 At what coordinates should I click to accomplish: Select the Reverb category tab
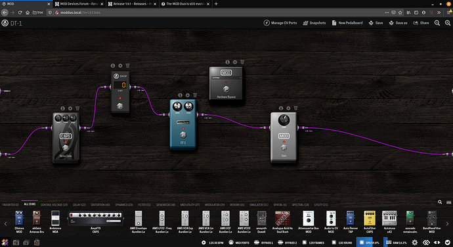(x=237, y=205)
